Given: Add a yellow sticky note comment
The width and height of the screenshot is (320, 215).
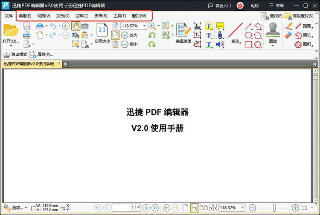Looking at the screenshot, I should click(220, 26).
